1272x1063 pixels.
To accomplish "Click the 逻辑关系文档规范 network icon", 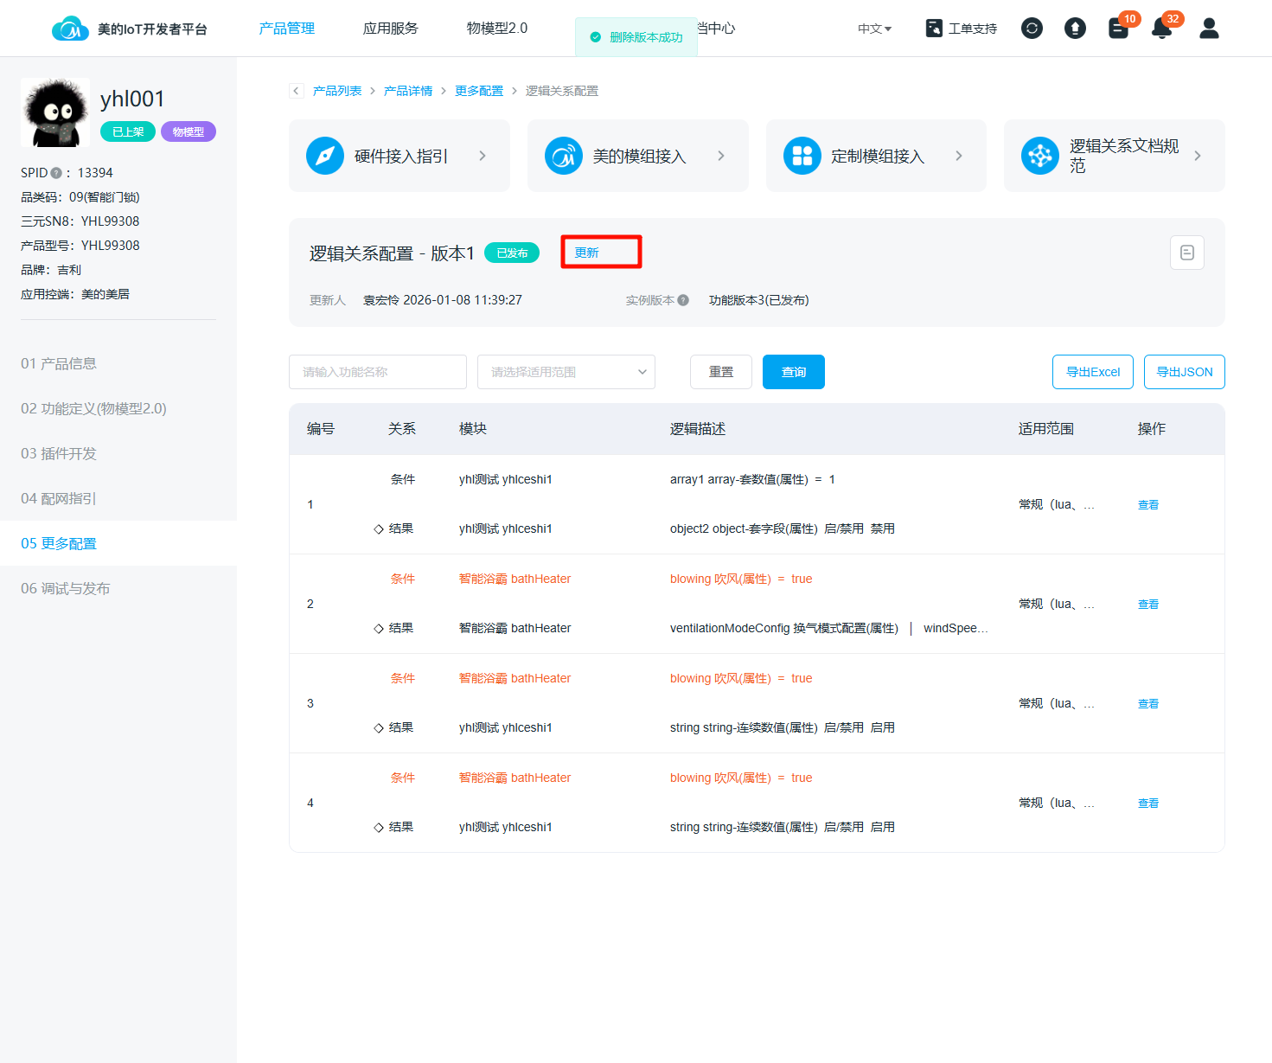I will point(1040,156).
